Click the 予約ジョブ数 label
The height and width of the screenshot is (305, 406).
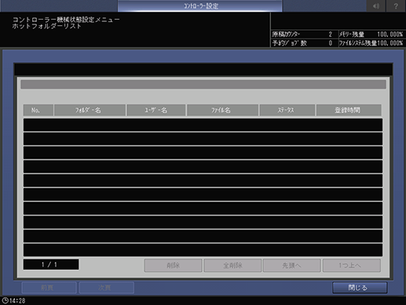click(x=289, y=43)
